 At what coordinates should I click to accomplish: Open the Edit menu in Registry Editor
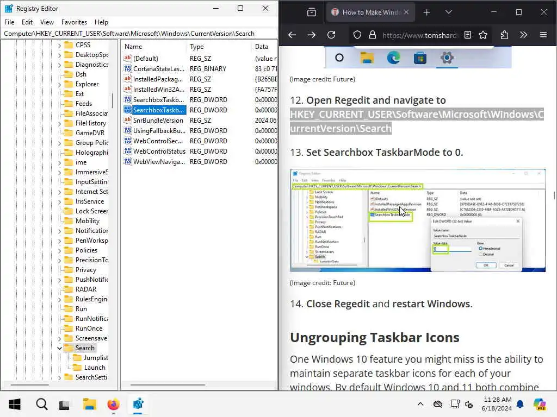[27, 22]
